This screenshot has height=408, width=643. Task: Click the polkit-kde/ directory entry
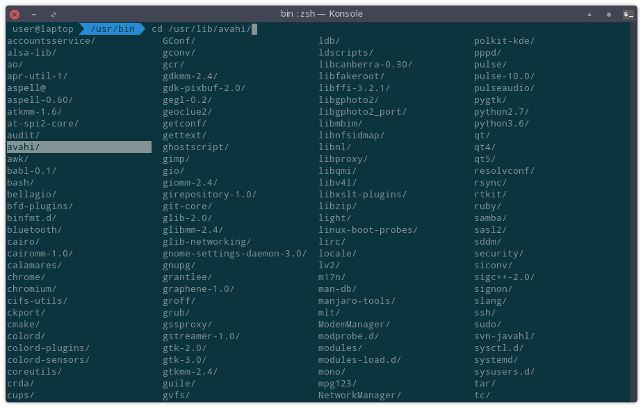[504, 41]
